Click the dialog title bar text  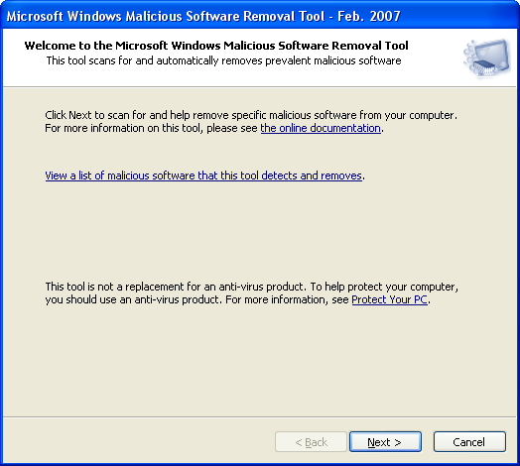click(x=203, y=16)
